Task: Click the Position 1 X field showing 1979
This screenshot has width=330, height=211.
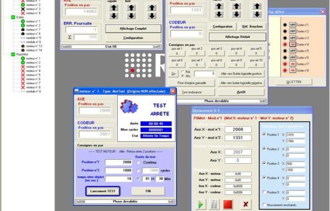Action: (x=295, y=135)
